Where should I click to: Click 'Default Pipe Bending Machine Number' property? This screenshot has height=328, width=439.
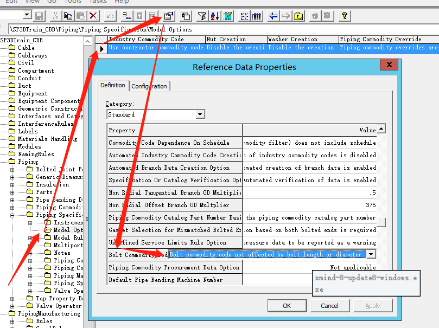pyautogui.click(x=175, y=280)
